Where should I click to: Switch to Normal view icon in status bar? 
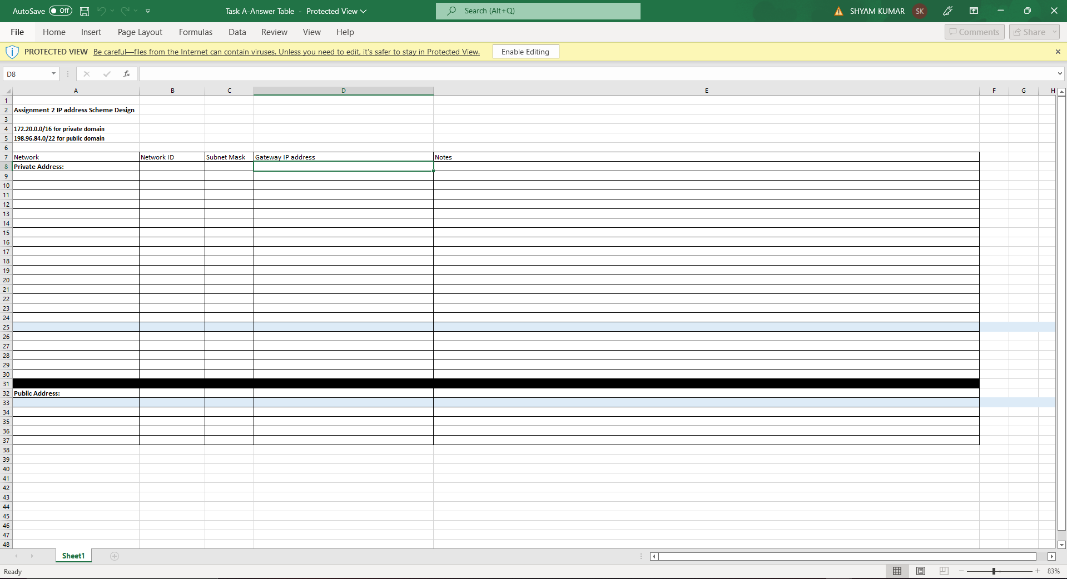point(897,571)
